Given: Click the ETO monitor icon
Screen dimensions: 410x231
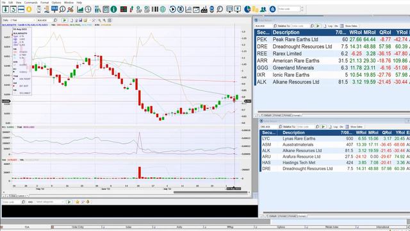Looking at the screenshot, I should pos(229,10).
